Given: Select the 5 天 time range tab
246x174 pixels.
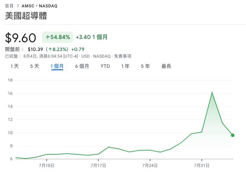Looking at the screenshot, I should (35, 66).
